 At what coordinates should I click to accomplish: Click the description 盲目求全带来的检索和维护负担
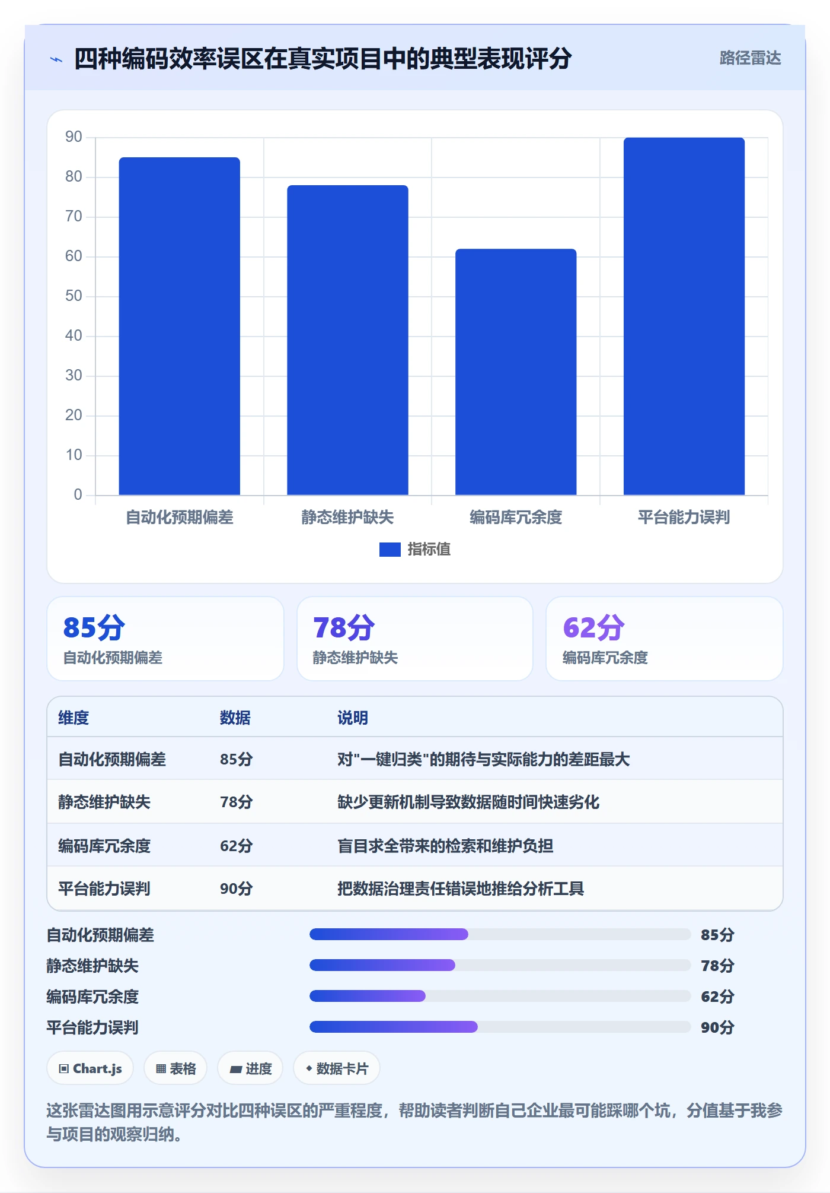pos(445,846)
